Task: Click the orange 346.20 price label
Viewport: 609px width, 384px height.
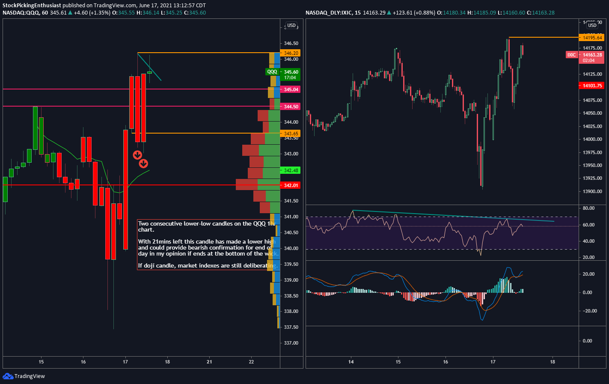Action: (291, 53)
